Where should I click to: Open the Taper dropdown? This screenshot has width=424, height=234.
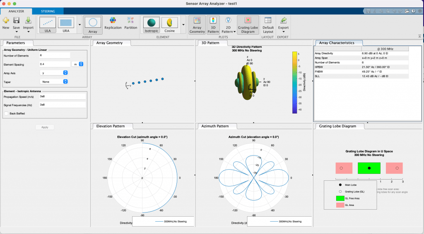click(54, 81)
